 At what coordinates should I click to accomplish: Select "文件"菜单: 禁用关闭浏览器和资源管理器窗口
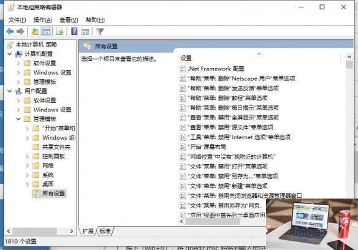point(245,195)
